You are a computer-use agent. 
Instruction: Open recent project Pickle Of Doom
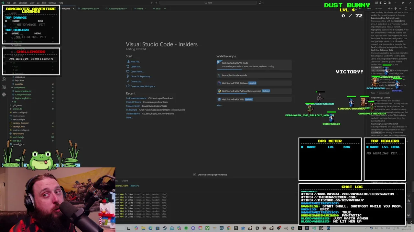click(x=134, y=102)
